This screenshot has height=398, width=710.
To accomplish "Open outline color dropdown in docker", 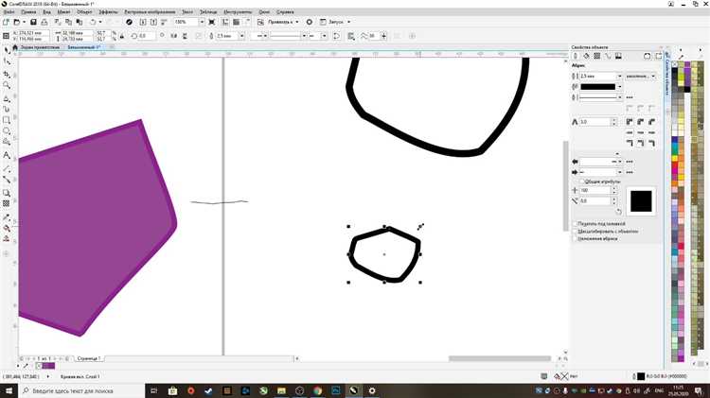I will click(619, 87).
